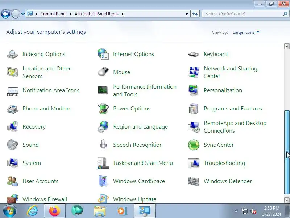Click the scrollbar up arrow

pyautogui.click(x=287, y=46)
